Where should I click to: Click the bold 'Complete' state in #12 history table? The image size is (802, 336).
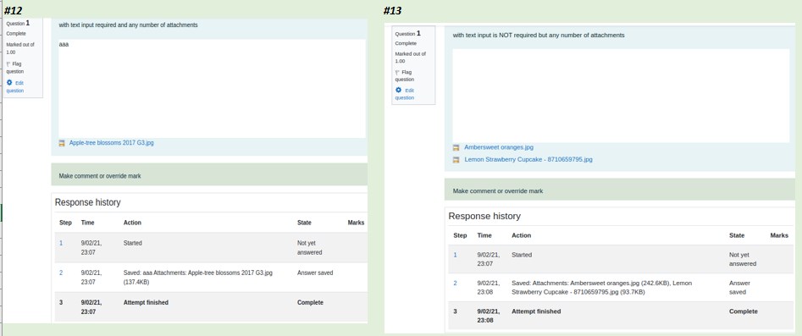pyautogui.click(x=310, y=302)
